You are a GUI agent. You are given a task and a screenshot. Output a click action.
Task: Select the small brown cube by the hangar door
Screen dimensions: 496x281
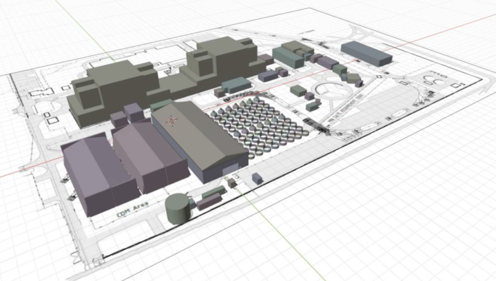tap(232, 183)
